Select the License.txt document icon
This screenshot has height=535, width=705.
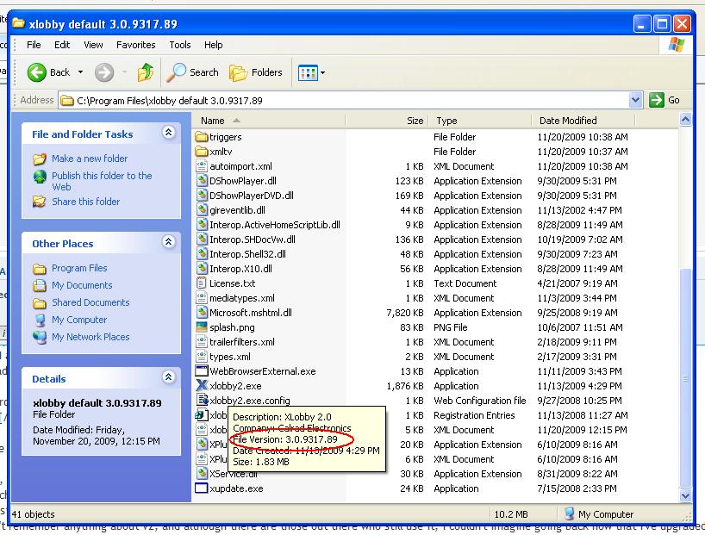(x=202, y=283)
